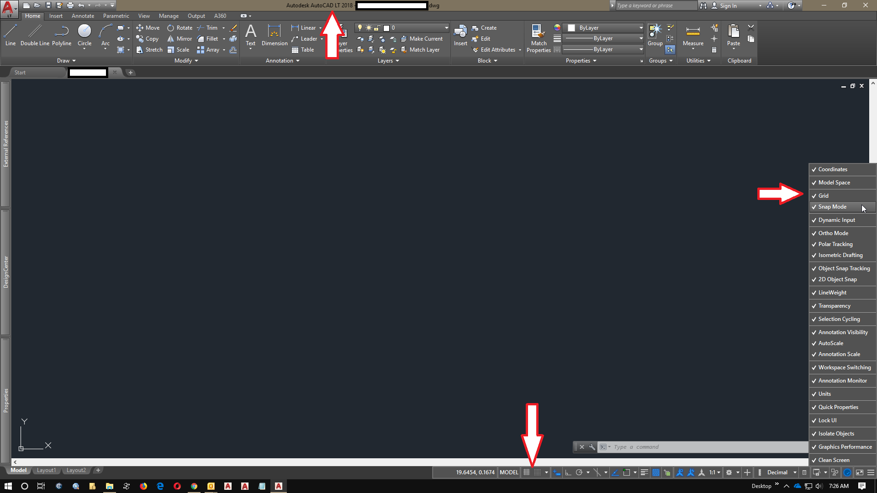Select the Circle tool
The image size is (877, 493).
pyautogui.click(x=85, y=34)
